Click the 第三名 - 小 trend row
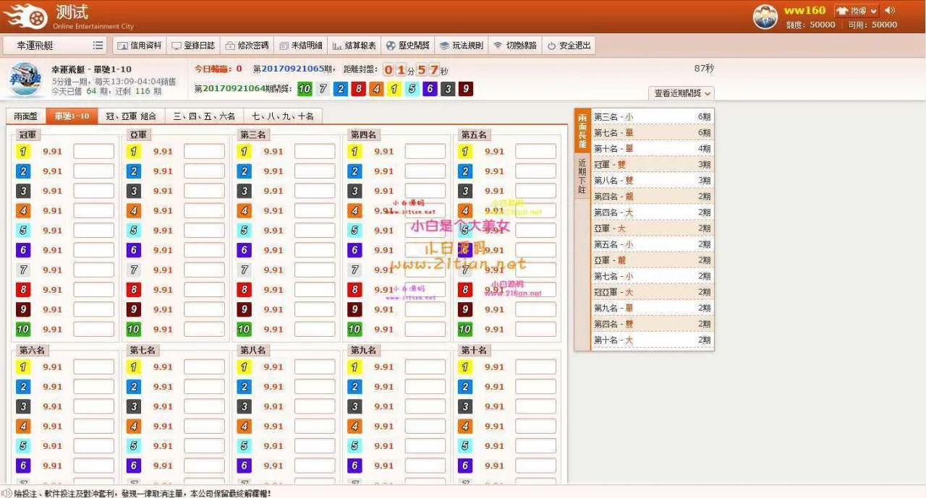The width and height of the screenshot is (926, 498). (x=652, y=116)
